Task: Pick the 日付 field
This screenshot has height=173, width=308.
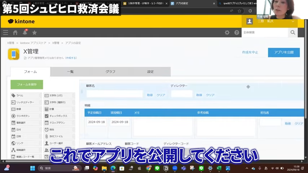Action: coord(26,130)
